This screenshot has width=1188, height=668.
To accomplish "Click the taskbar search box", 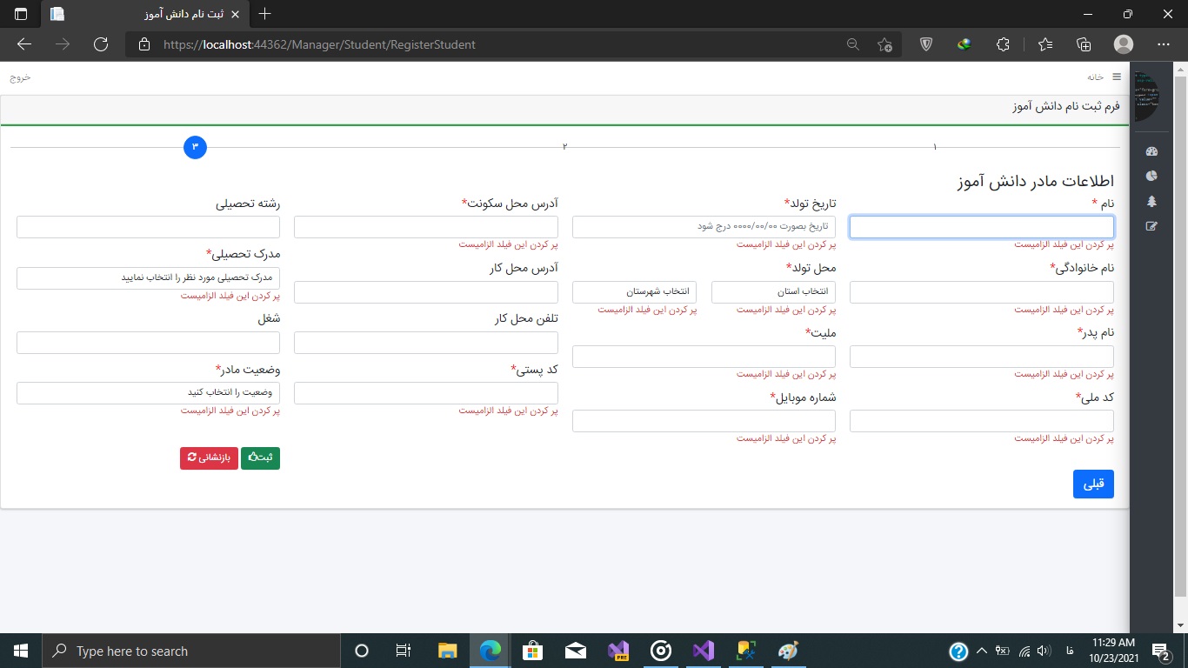I will pos(190,651).
